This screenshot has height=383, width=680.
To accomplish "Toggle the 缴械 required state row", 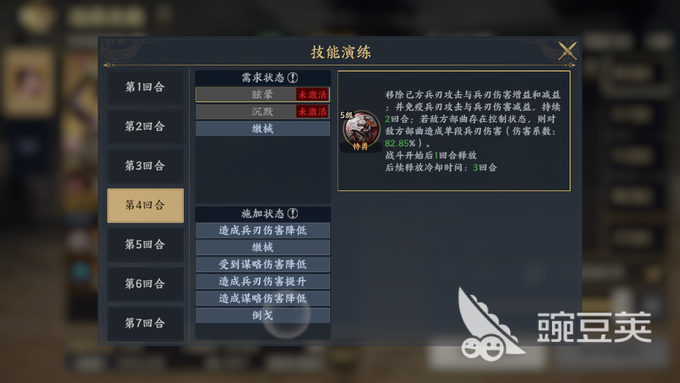I will 262,129.
